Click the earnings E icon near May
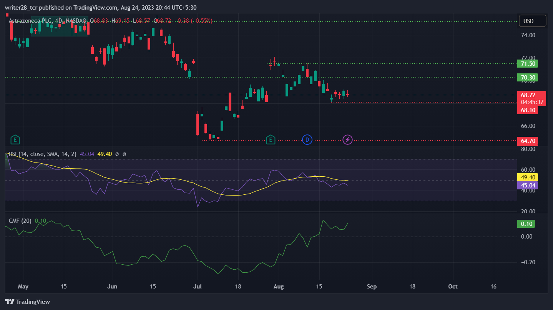553x310 pixels. (x=15, y=140)
